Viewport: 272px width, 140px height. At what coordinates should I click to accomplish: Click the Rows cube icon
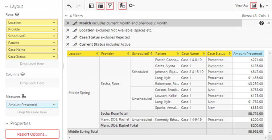click(17, 15)
